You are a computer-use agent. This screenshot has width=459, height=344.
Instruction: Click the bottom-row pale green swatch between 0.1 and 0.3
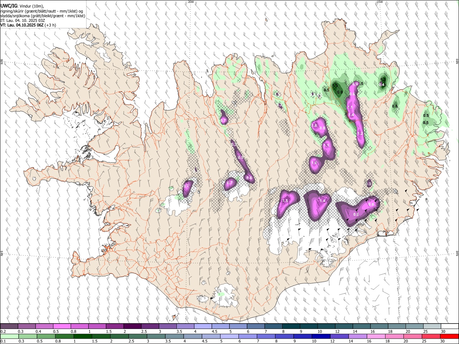click(x=9, y=336)
